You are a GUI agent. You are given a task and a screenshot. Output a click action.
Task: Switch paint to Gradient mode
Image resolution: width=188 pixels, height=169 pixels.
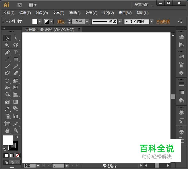12,155
